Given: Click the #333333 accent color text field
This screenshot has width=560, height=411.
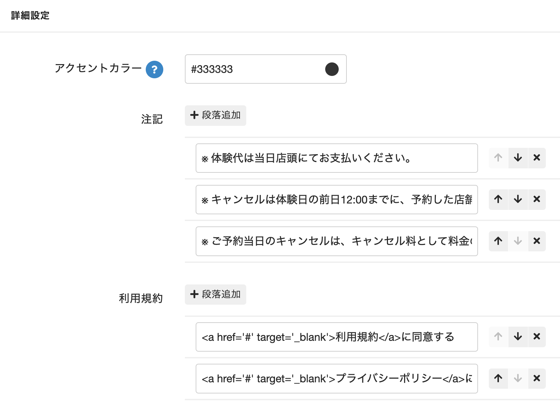Looking at the screenshot, I should [253, 69].
